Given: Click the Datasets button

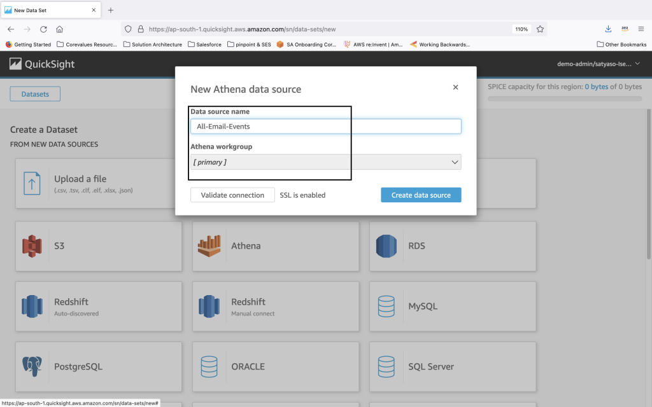Looking at the screenshot, I should (36, 94).
